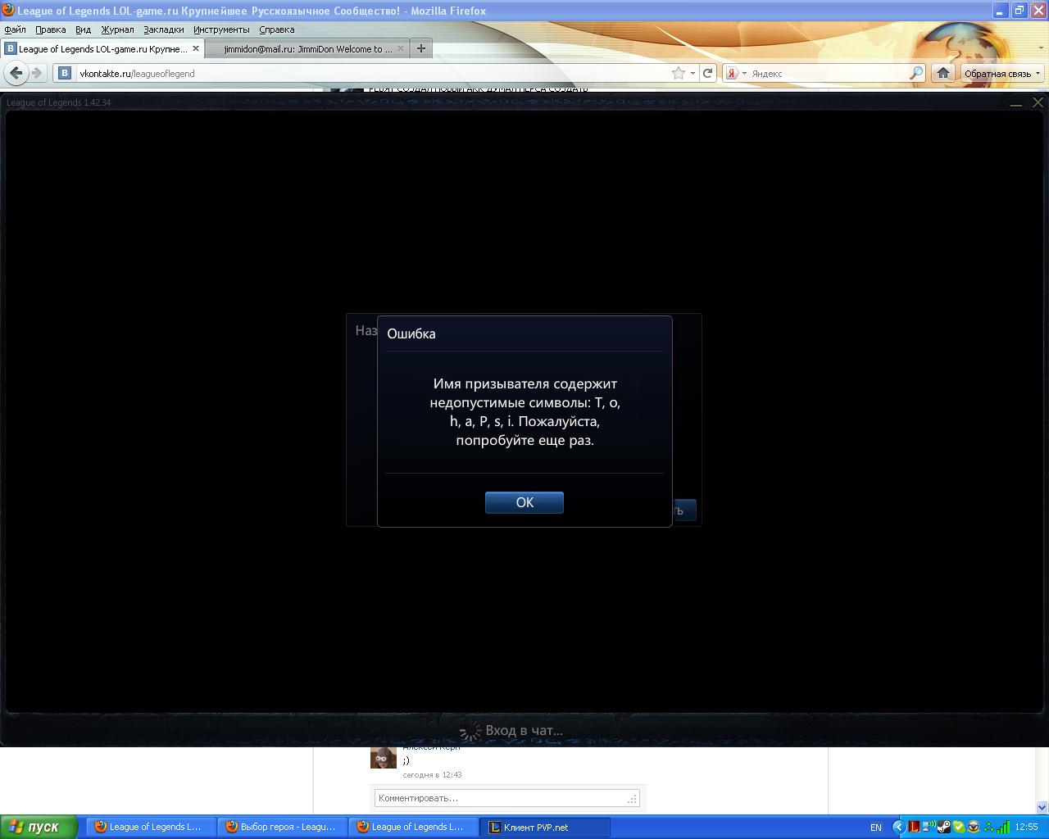Open the Закладки menu
Viewport: 1049px width, 839px height.
[x=164, y=29]
